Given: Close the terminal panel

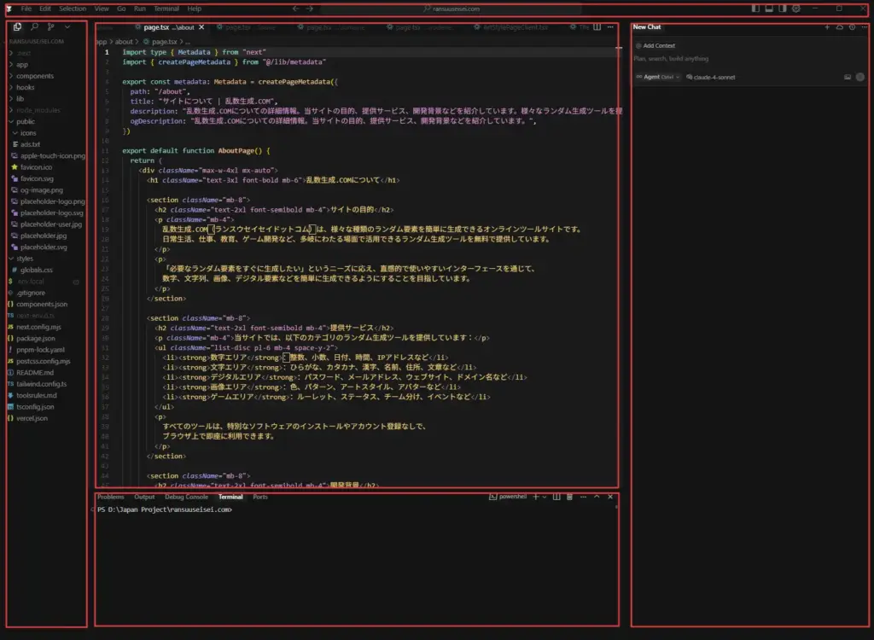Looking at the screenshot, I should point(610,496).
